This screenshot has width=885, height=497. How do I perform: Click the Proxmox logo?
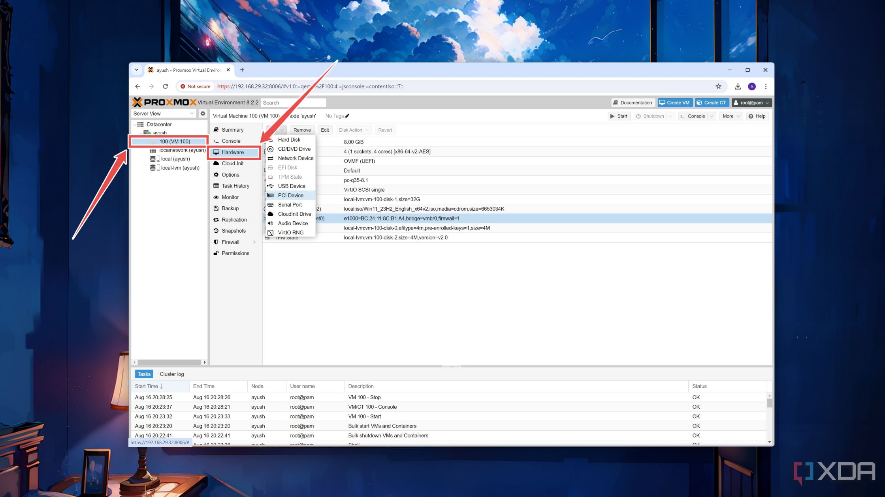pyautogui.click(x=164, y=102)
